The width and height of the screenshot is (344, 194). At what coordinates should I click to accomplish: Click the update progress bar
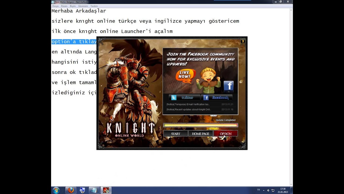200,125
